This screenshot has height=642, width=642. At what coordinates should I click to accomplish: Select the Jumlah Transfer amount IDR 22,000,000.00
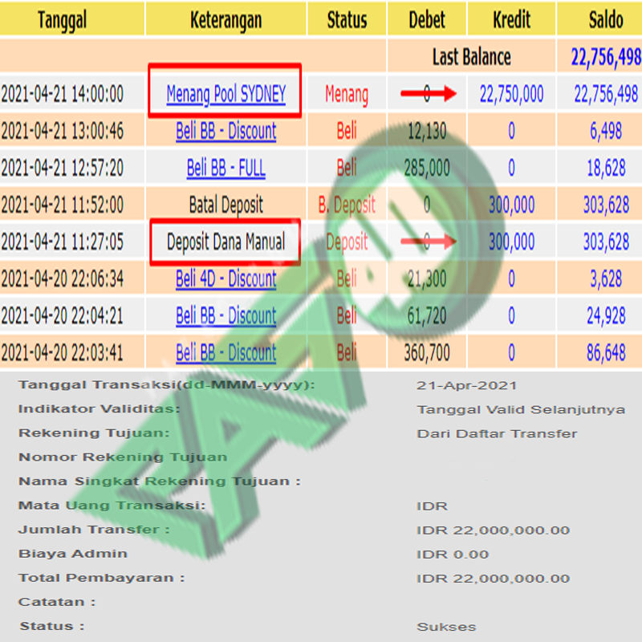[494, 530]
